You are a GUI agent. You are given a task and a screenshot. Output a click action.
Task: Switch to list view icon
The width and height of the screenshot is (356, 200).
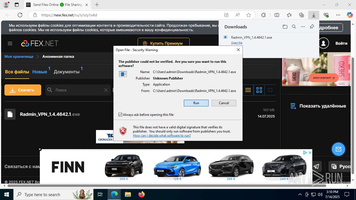pos(248,90)
